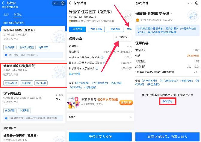Screen dimensions: 201x142
Task: Tap the online consultation button on 门诊险 card
Action: pyautogui.click(x=27, y=48)
